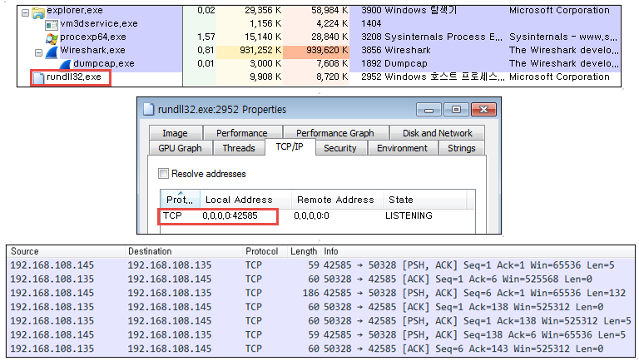Select the TCP/IP tab
This screenshot has height=361, width=639.
point(290,146)
